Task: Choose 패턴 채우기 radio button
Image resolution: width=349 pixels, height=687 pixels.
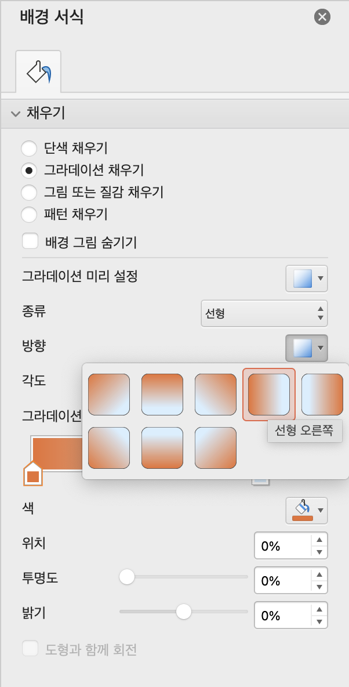Action: [x=29, y=215]
